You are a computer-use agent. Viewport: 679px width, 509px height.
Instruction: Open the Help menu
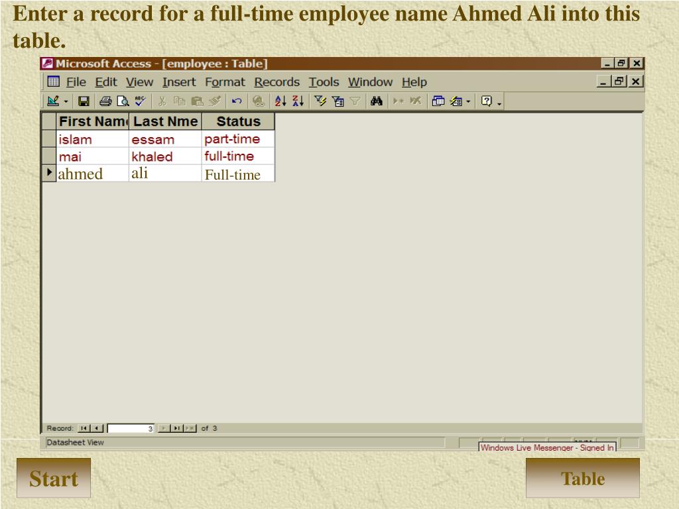[x=414, y=82]
